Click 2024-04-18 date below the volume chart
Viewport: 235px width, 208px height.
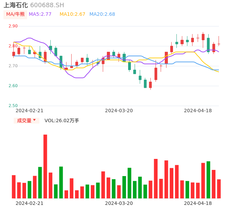pos(198,203)
